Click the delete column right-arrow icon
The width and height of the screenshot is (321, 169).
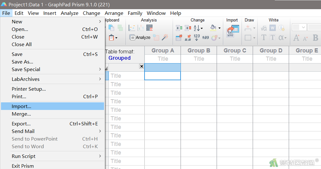coord(188,28)
